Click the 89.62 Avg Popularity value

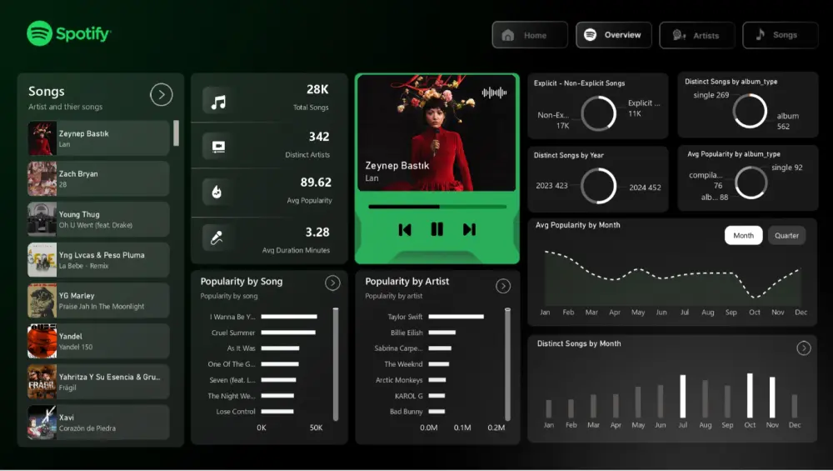click(x=316, y=183)
